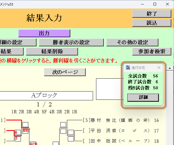Click the page indicator 1 / 2

click(44, 104)
